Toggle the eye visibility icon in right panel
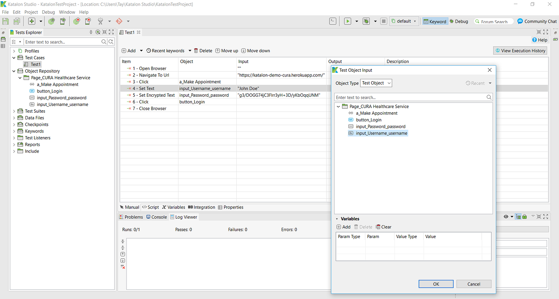The width and height of the screenshot is (559, 299). pyautogui.click(x=505, y=217)
